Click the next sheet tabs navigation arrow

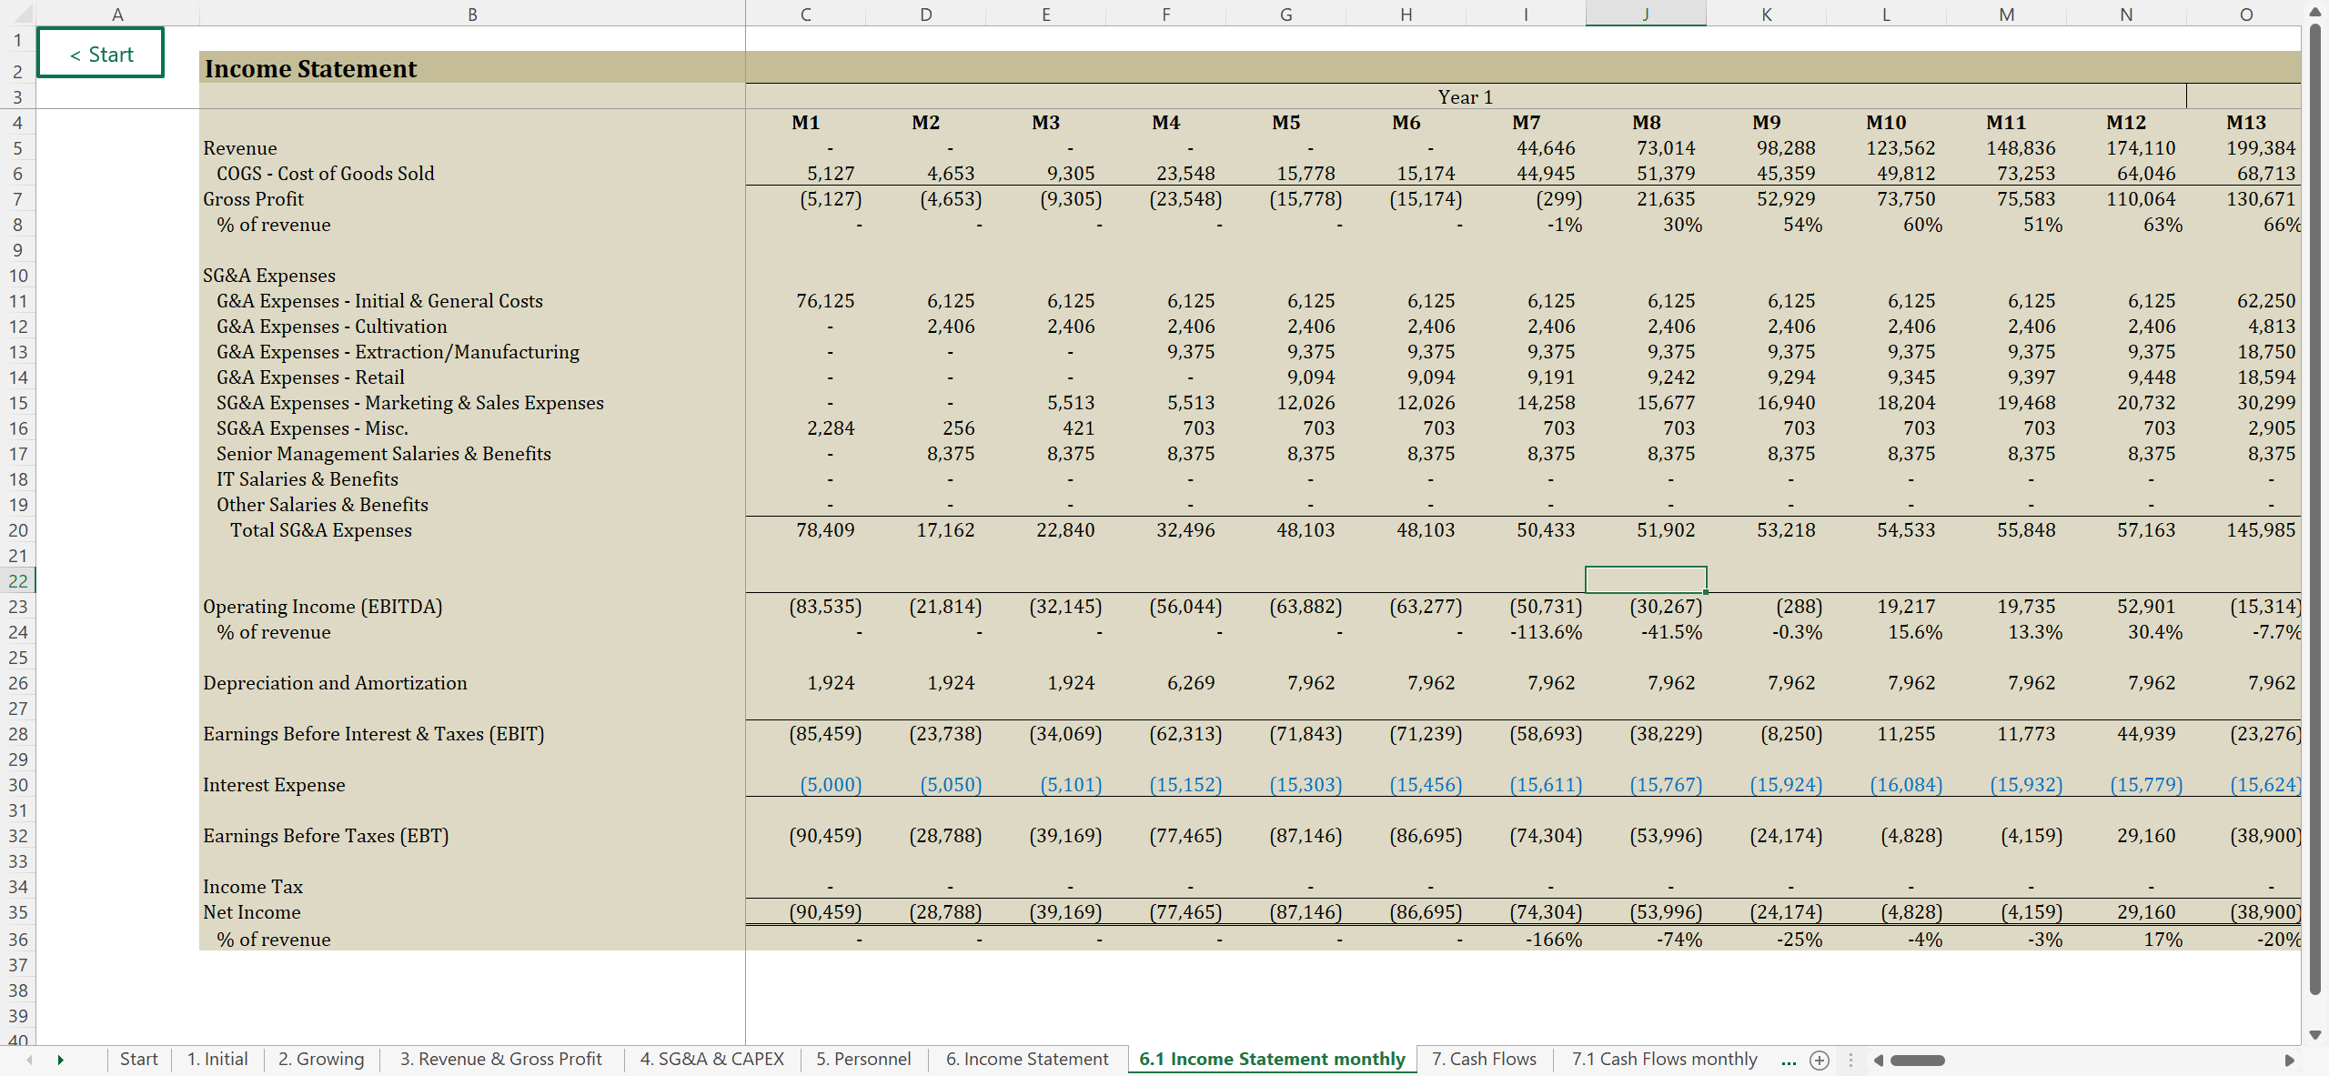[x=60, y=1060]
